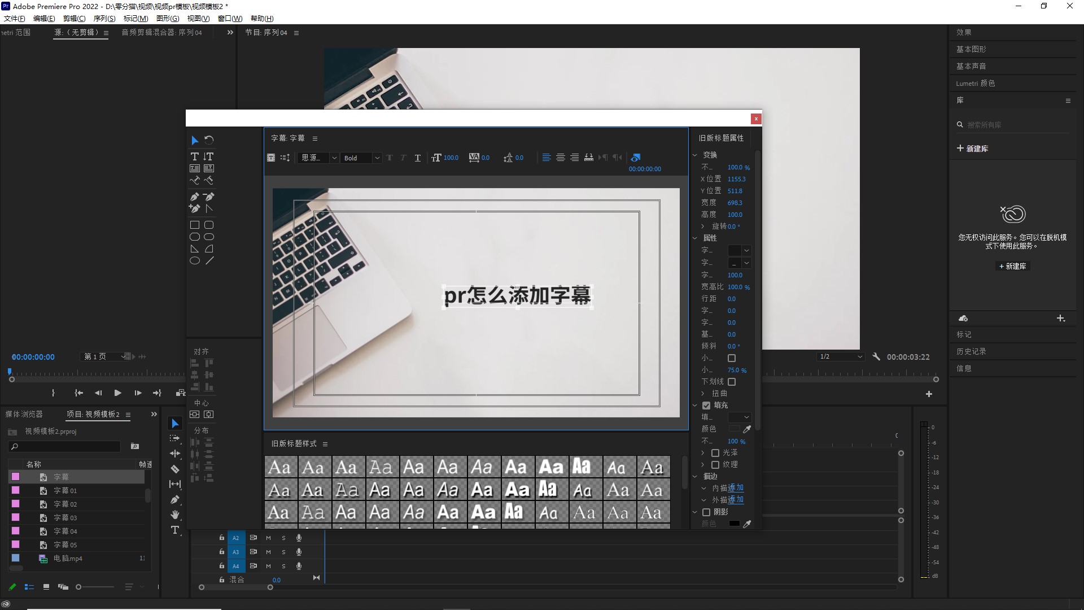Select the Ellipse shape tool
Viewport: 1084px width, 610px height.
pyautogui.click(x=194, y=261)
